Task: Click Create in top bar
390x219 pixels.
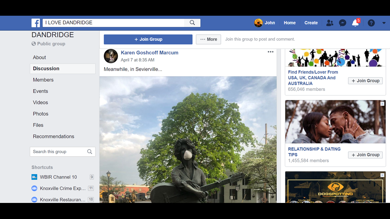Action: tap(311, 23)
